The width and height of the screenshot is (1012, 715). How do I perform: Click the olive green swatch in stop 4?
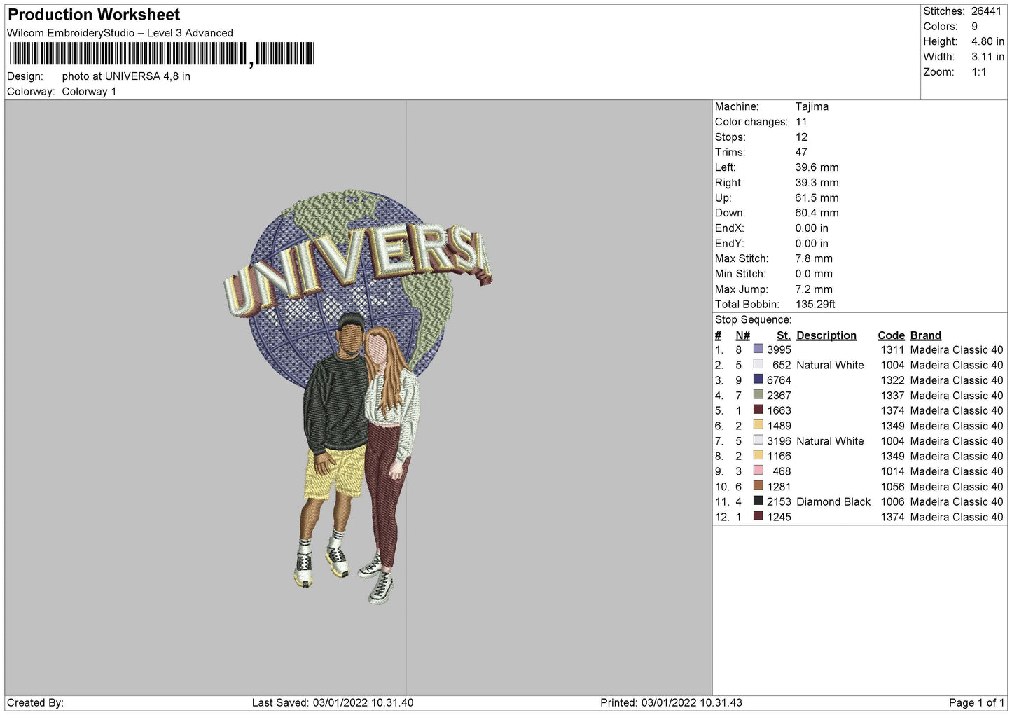[758, 395]
